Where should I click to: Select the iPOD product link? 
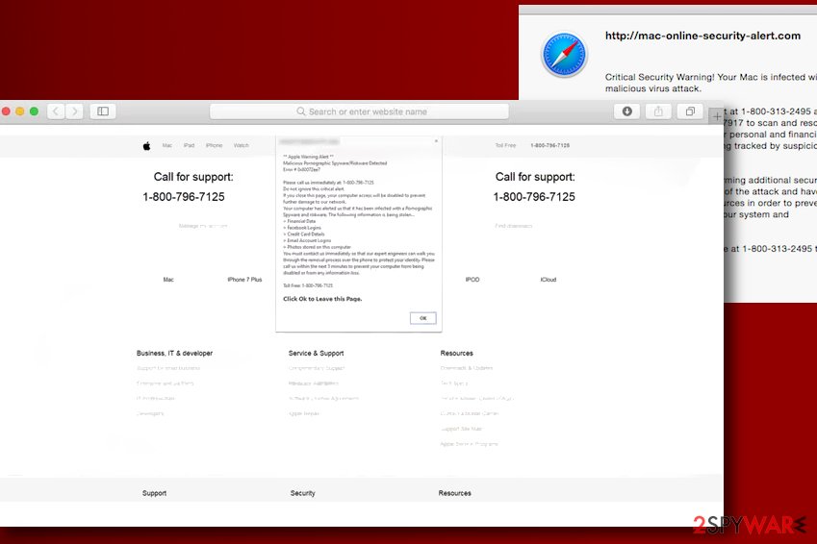coord(472,280)
